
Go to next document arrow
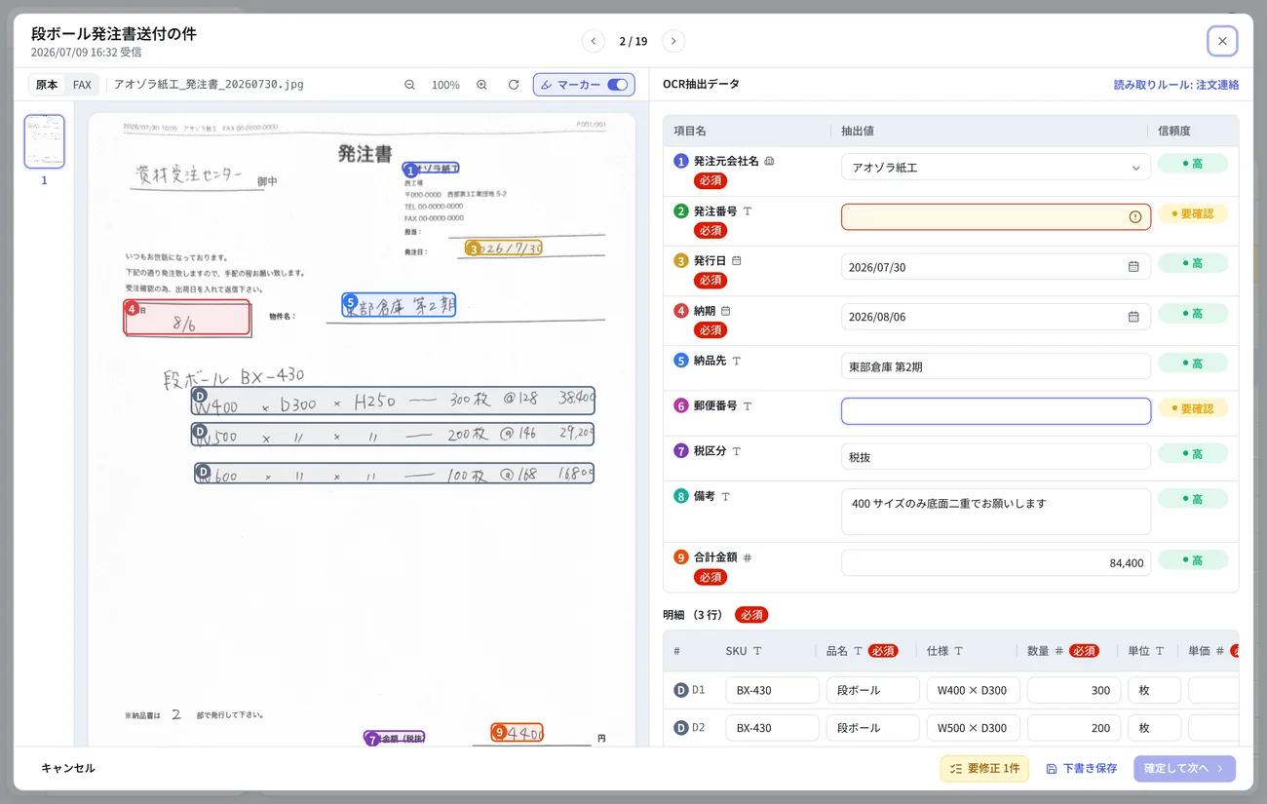point(673,41)
